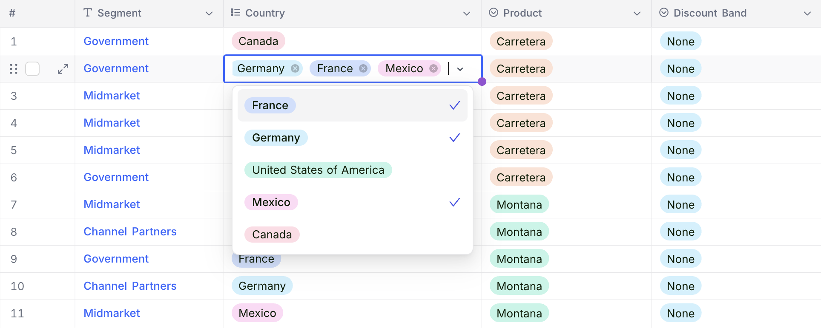
Task: Click the purple cell fill handle
Action: (x=482, y=82)
